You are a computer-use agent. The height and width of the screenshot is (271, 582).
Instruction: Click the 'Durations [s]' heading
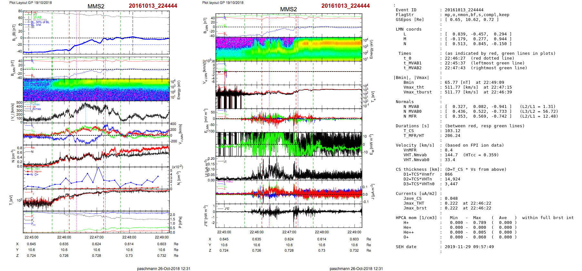point(412,126)
